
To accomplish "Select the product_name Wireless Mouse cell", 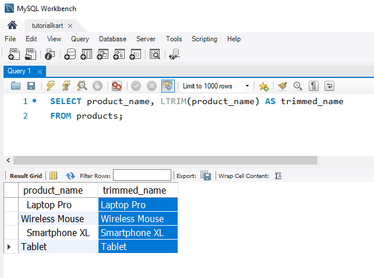I will (x=58, y=219).
